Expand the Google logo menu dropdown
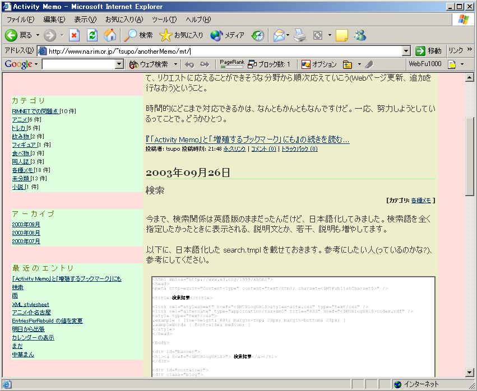The image size is (477, 391). tap(36, 64)
